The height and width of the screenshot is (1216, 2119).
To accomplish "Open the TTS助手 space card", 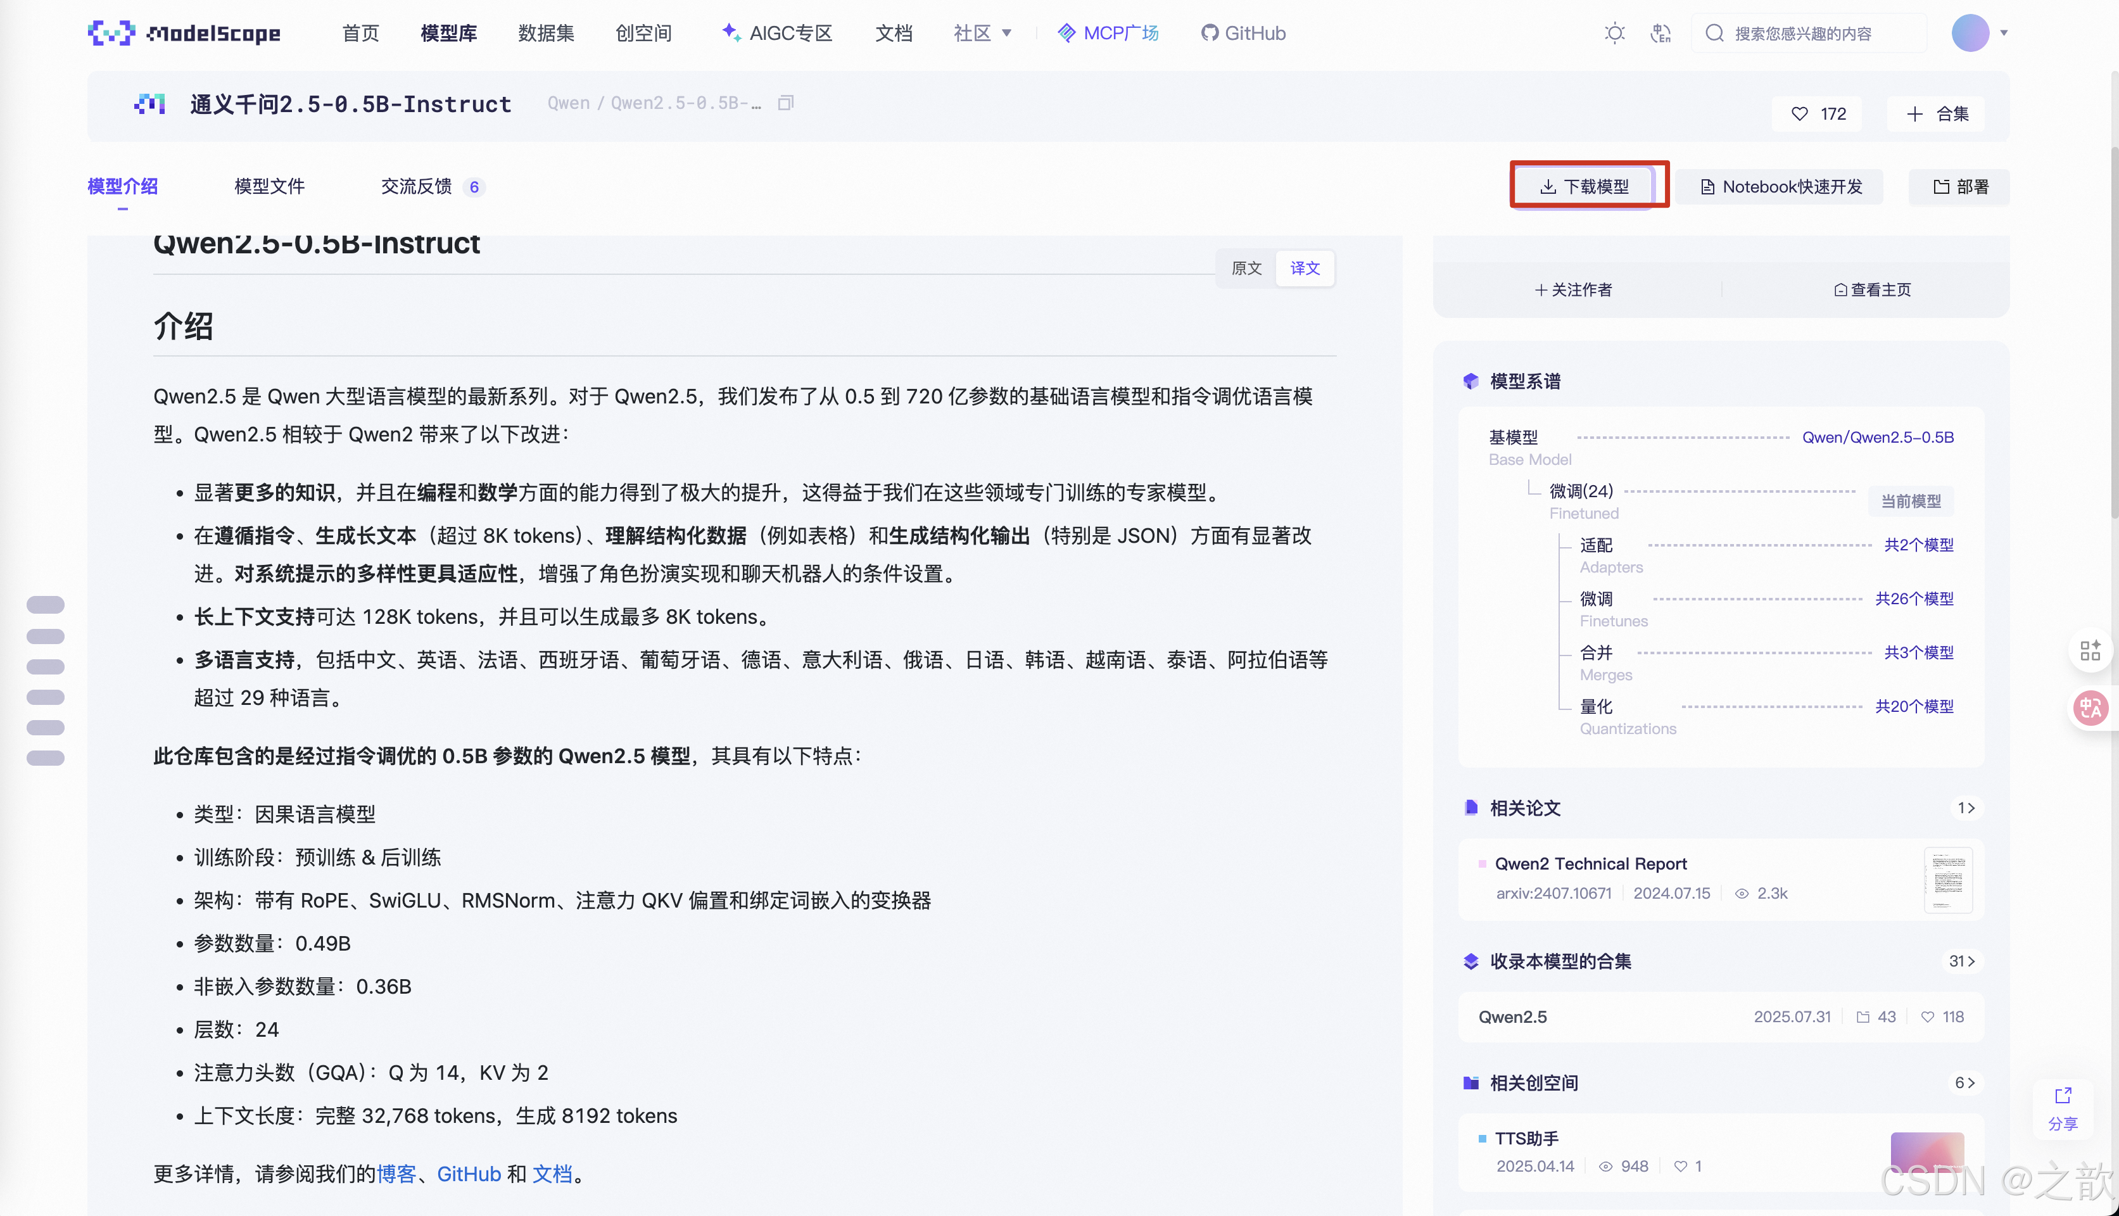I will [1721, 1151].
